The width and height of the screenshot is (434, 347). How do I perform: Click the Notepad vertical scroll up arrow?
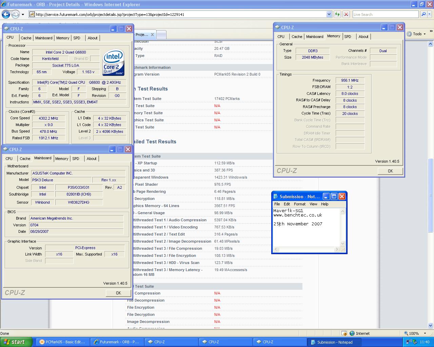point(342,211)
